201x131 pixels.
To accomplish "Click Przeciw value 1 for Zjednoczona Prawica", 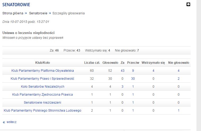I will click(133, 95).
